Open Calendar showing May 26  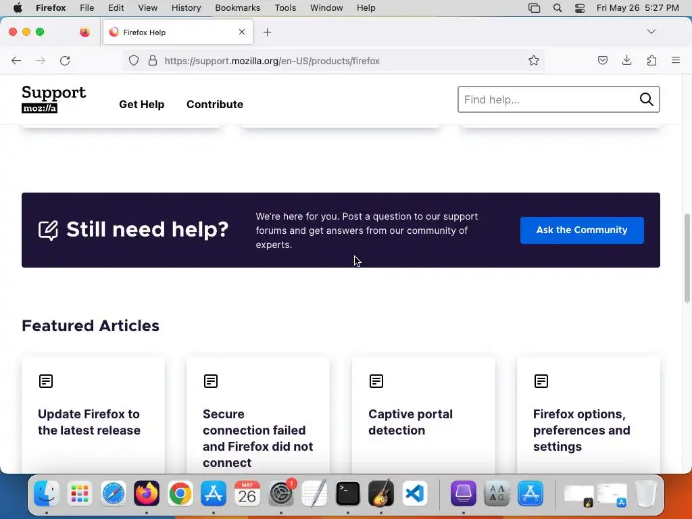247,493
